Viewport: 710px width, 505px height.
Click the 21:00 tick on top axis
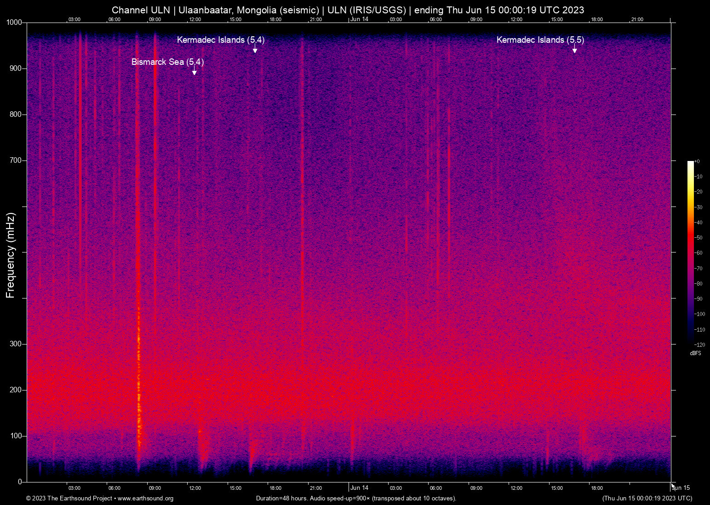[316, 19]
